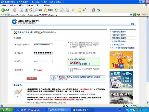149x112 pixels.
Task: Open Favorites star icon (收藏夹)
Action: click(x=45, y=10)
